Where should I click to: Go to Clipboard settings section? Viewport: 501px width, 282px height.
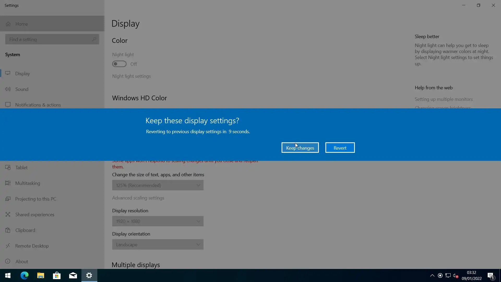click(x=25, y=230)
